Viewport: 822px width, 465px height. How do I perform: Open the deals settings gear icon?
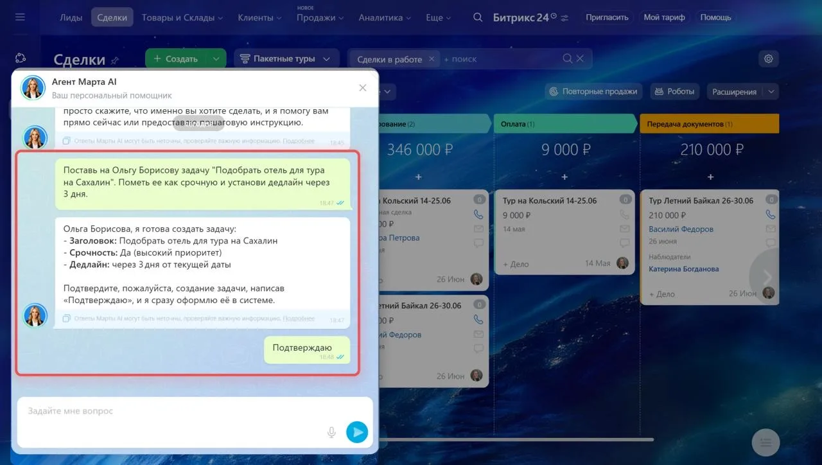pyautogui.click(x=768, y=58)
